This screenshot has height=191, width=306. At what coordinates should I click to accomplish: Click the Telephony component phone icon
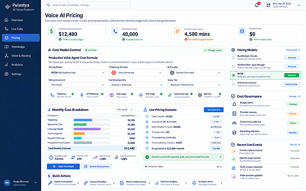(52, 95)
